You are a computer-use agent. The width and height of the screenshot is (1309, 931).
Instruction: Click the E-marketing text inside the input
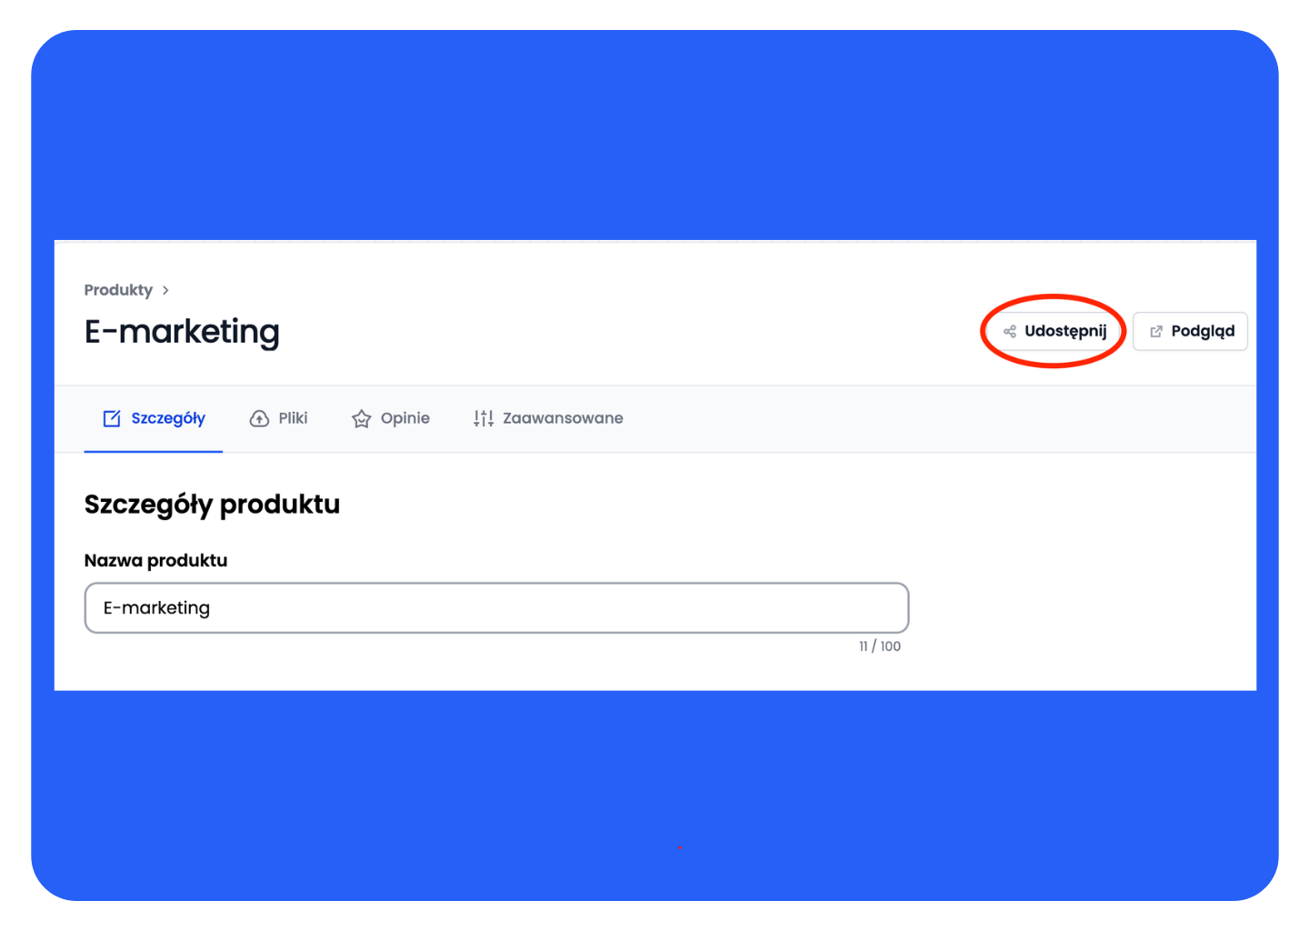pos(156,607)
